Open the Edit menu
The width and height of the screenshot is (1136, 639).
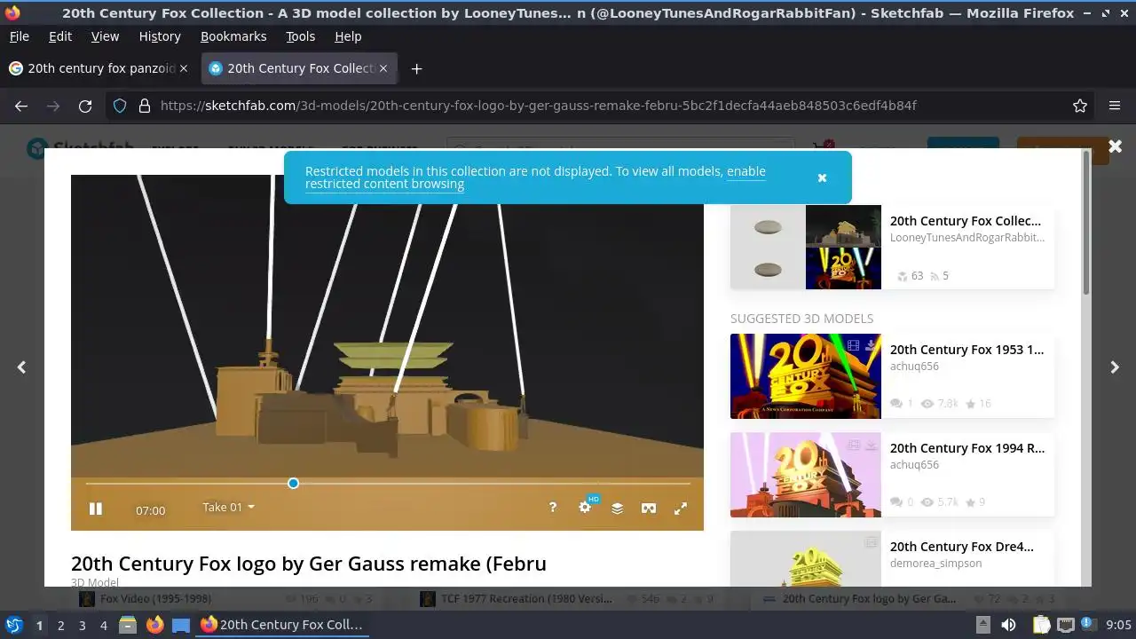(x=60, y=36)
